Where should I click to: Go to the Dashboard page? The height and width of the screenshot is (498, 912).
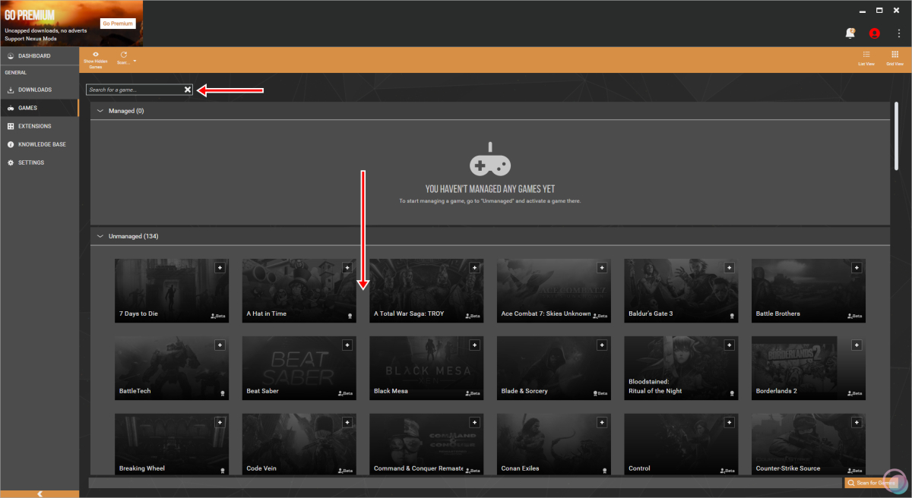(x=40, y=56)
